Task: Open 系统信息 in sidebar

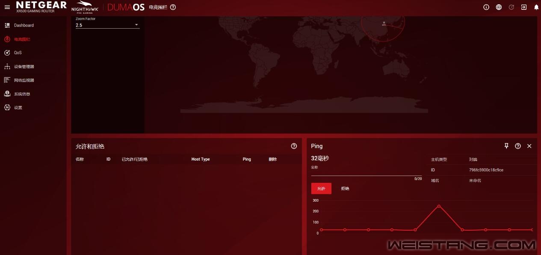Action: 22,94
